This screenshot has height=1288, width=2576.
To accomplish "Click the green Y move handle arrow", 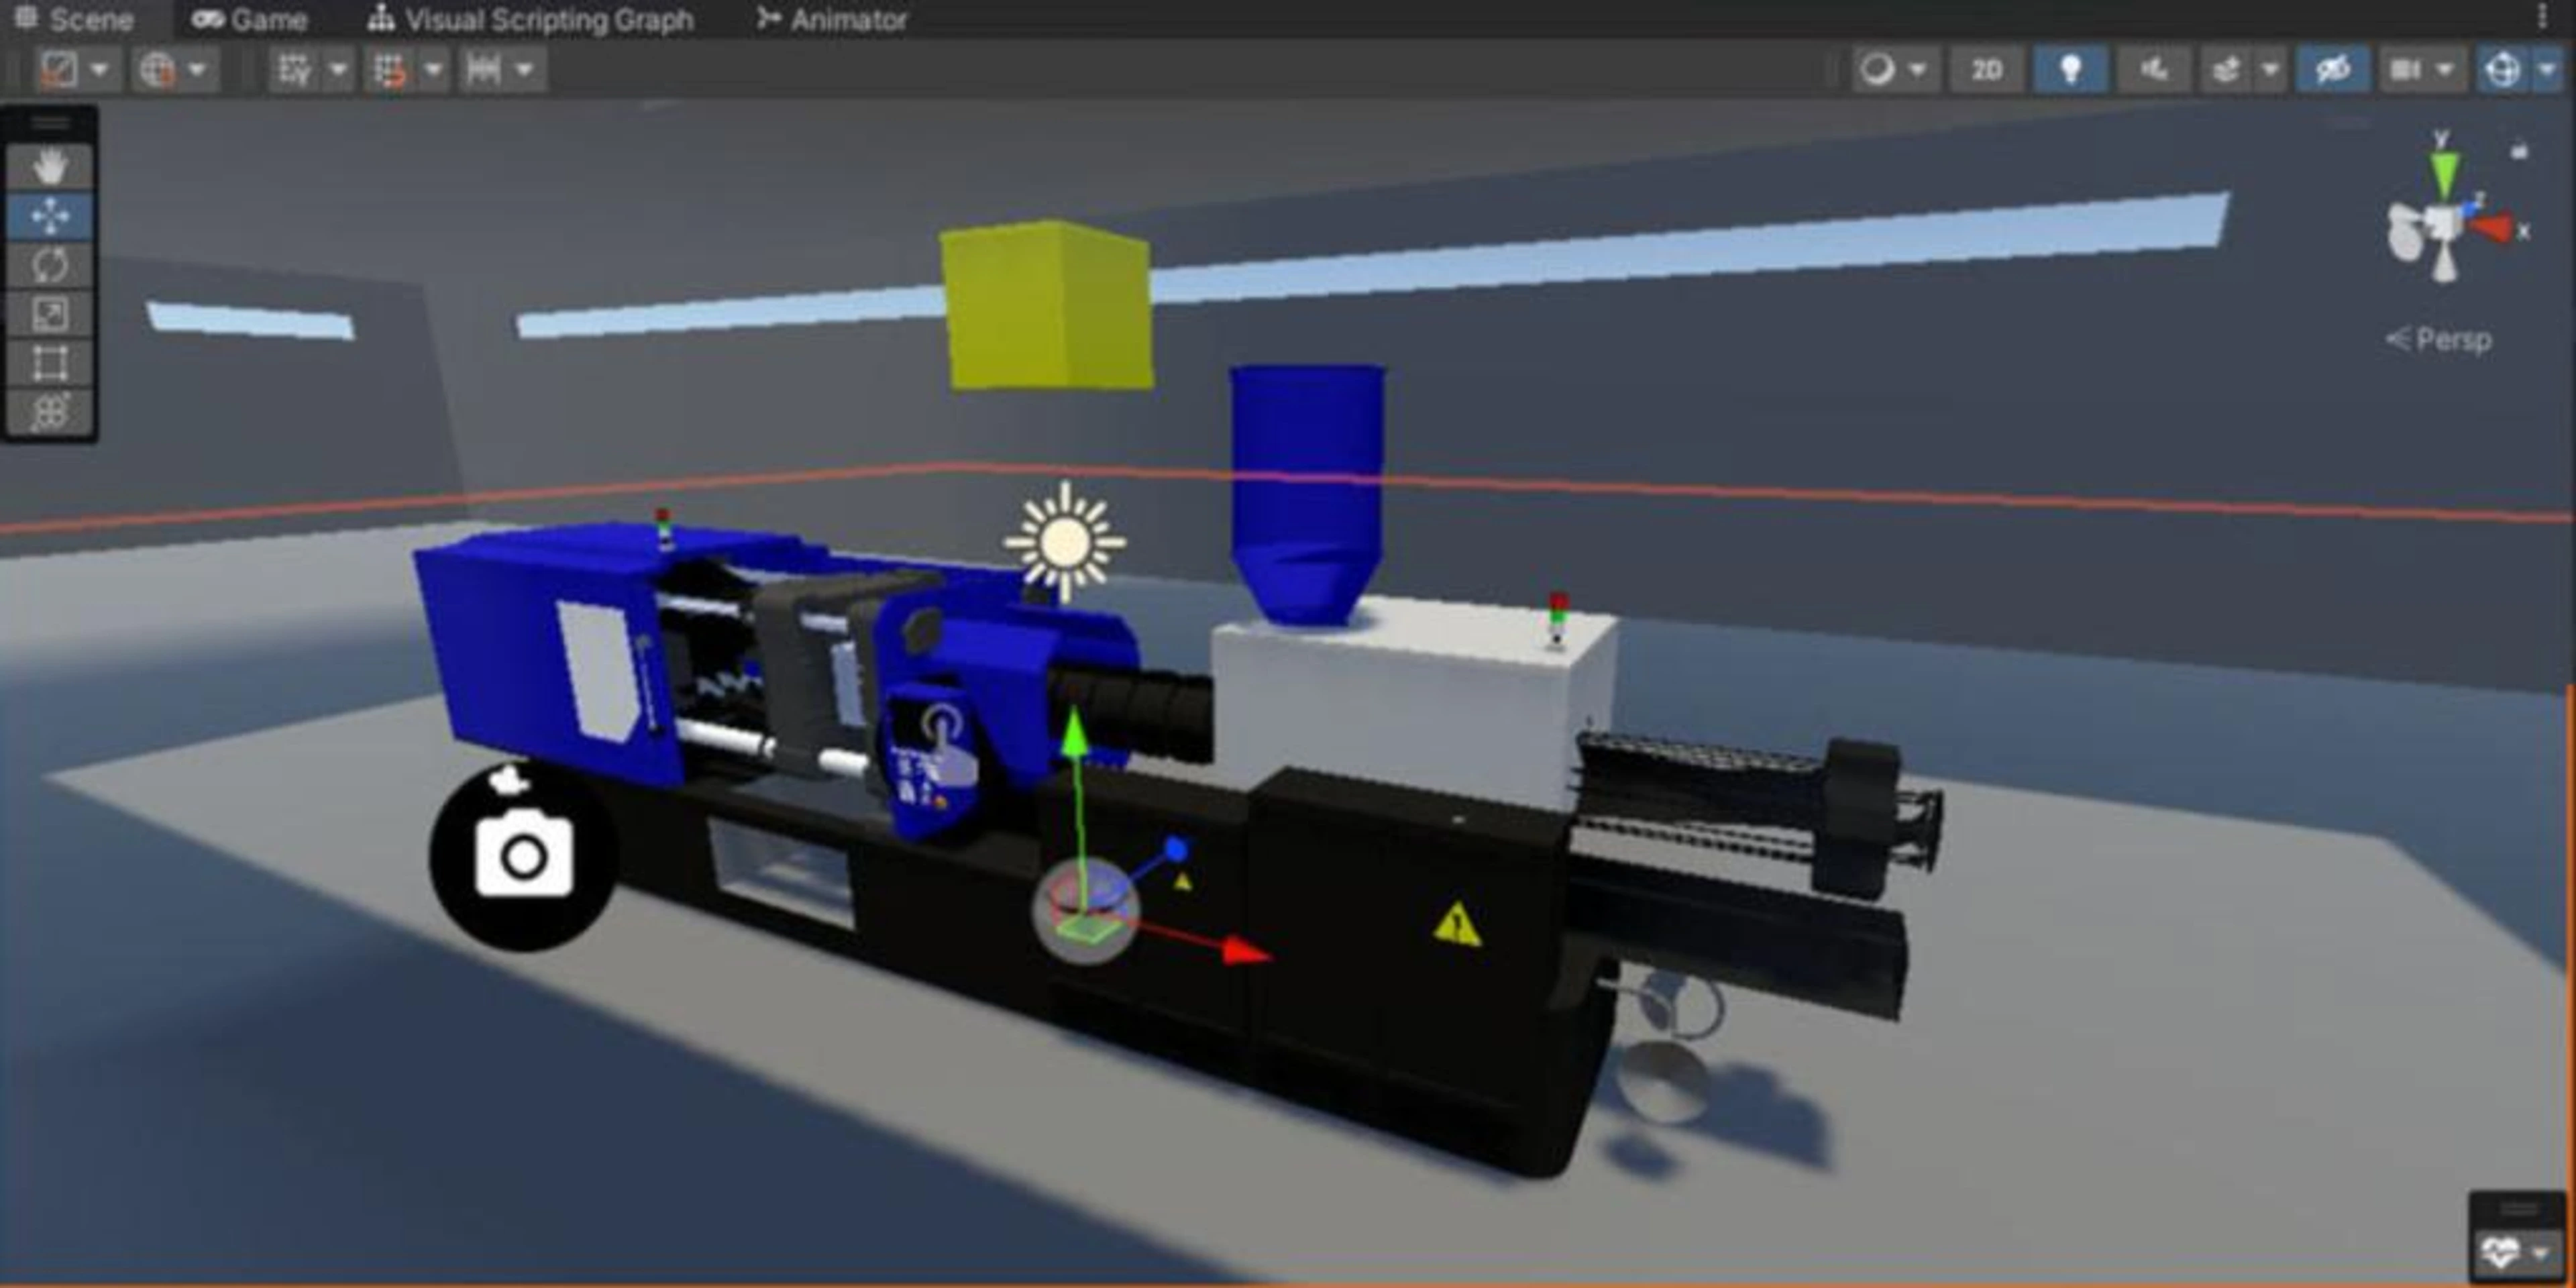I will 1073,732.
